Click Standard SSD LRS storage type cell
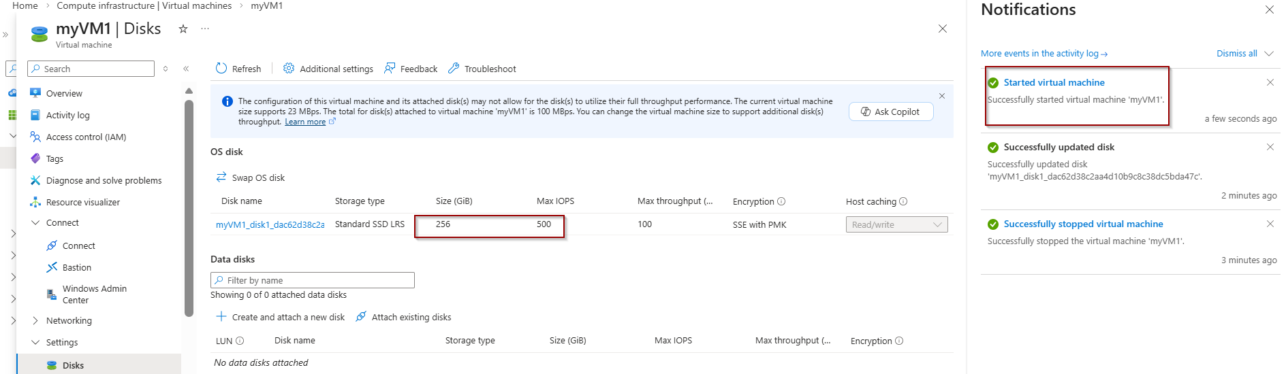 click(x=369, y=224)
